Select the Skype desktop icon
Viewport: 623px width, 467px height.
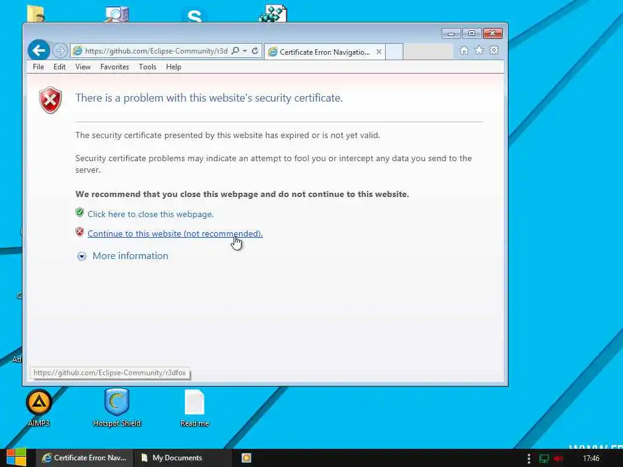click(194, 15)
